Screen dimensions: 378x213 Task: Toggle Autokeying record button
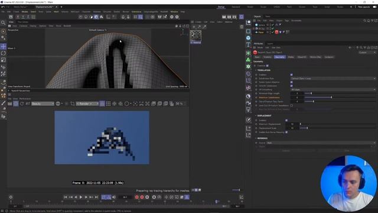pyautogui.click(x=142, y=197)
